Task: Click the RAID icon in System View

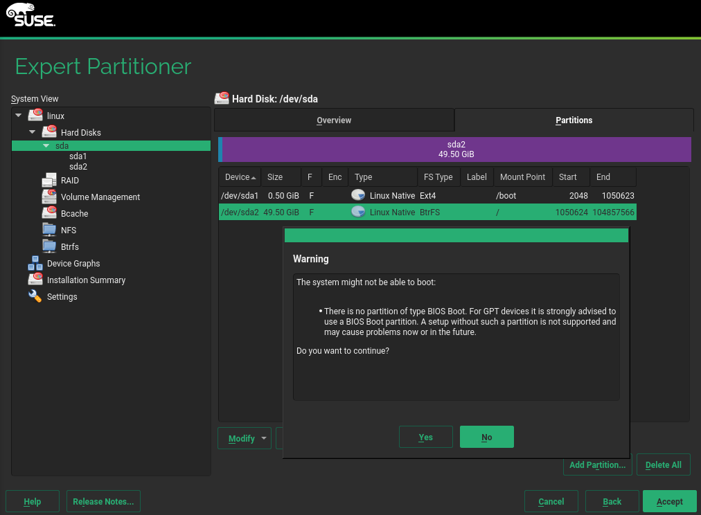Action: [x=49, y=181]
